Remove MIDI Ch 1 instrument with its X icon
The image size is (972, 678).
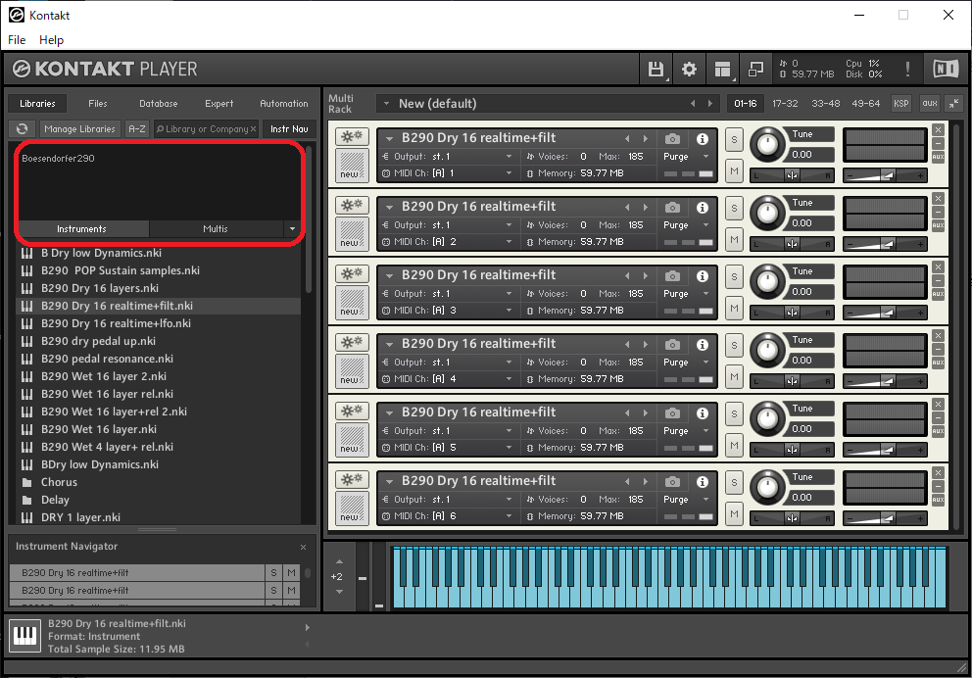(938, 130)
